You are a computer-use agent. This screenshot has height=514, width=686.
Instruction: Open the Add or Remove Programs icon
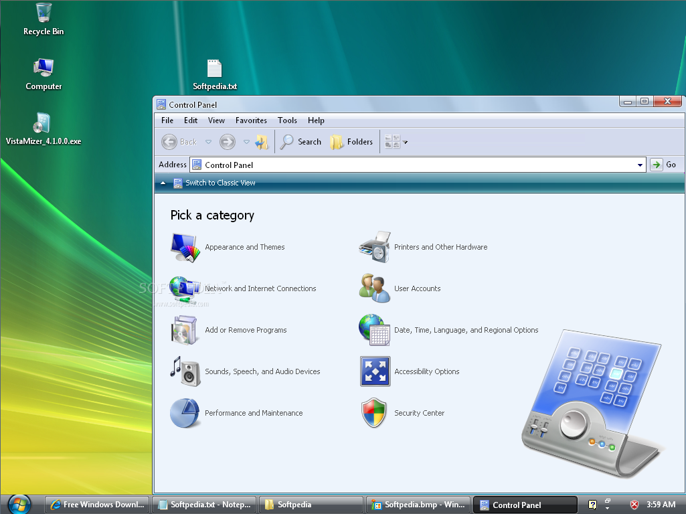184,330
